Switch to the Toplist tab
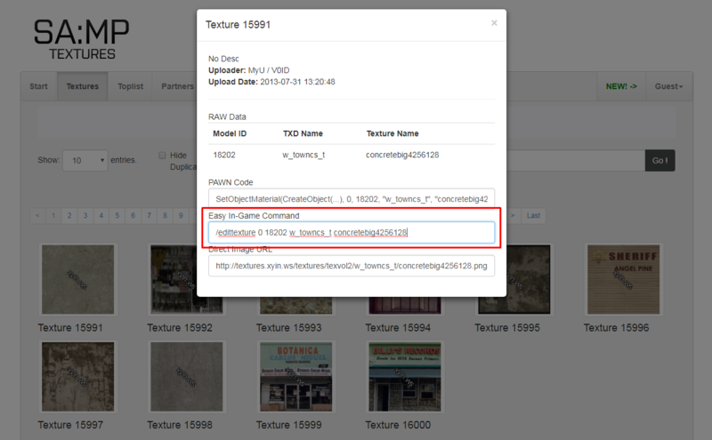Image resolution: width=712 pixels, height=440 pixels. click(130, 86)
